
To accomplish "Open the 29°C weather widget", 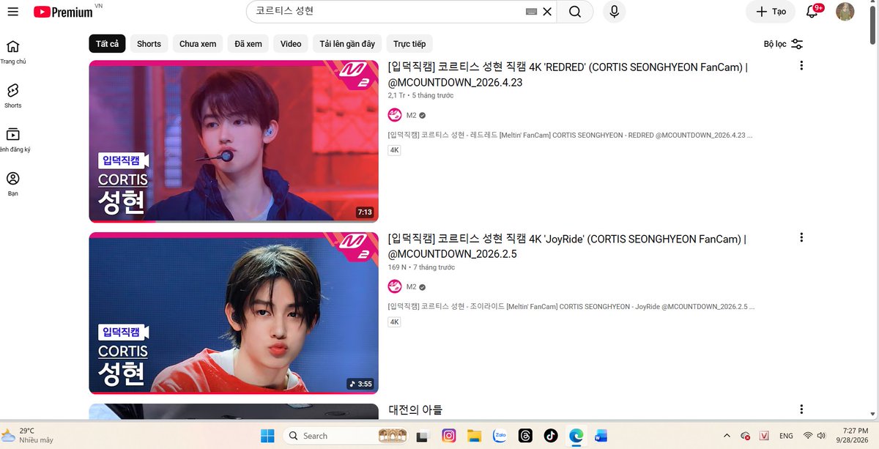I will tap(28, 436).
